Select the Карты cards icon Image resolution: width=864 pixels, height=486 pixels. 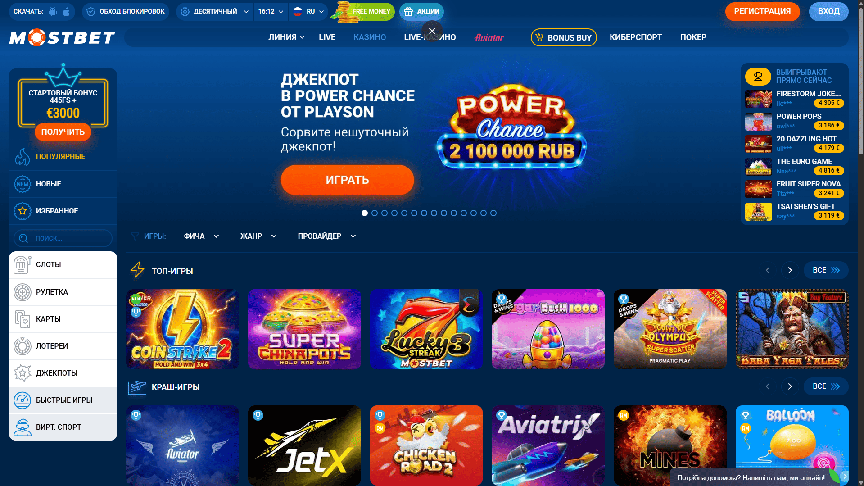[x=22, y=319]
